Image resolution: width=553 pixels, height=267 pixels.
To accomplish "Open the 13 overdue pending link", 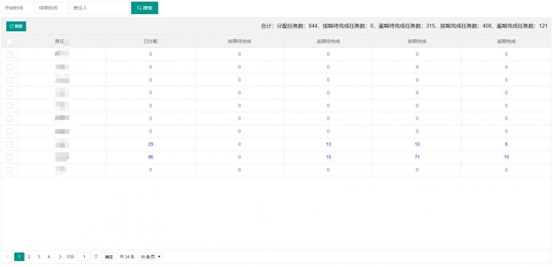I will 328,144.
